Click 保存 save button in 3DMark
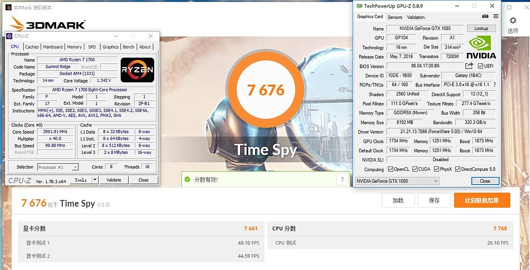 (x=435, y=200)
